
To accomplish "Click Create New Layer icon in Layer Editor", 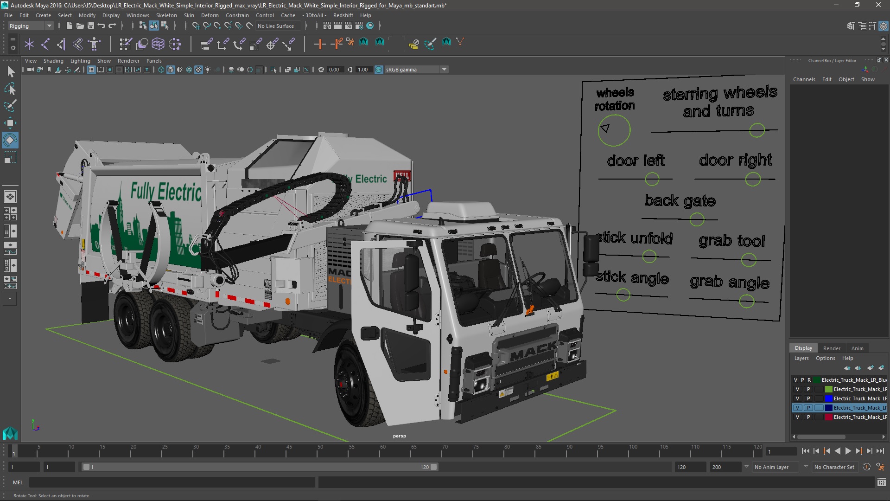I will pyautogui.click(x=870, y=368).
